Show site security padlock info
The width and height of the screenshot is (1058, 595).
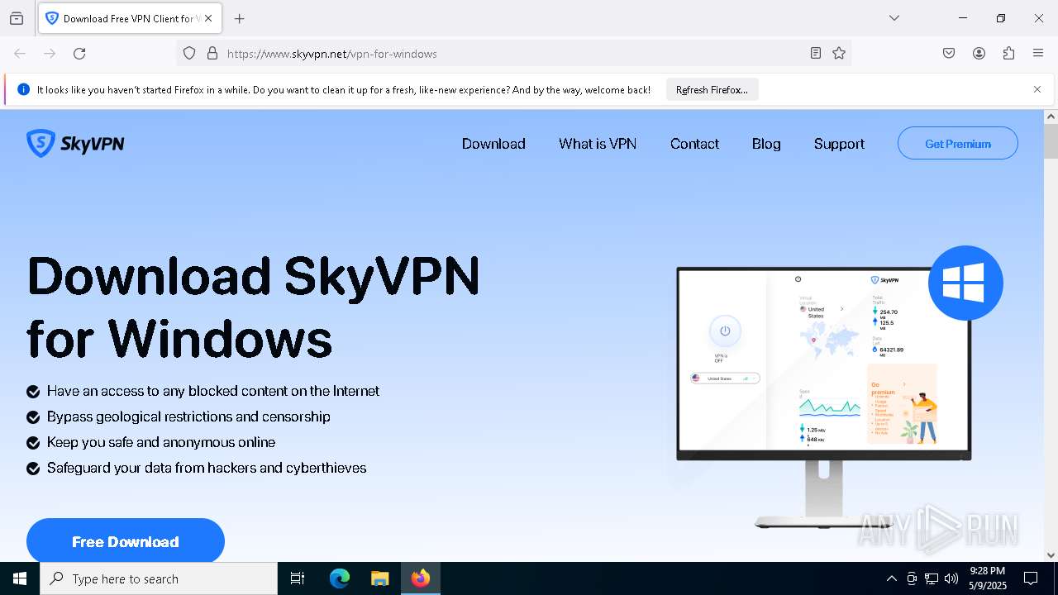coord(212,54)
